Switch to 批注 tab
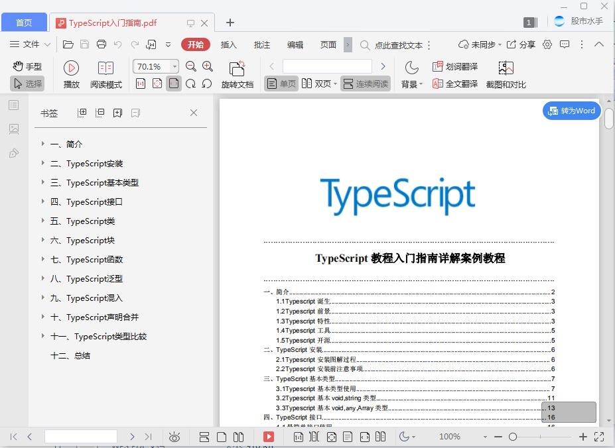Image resolution: width=615 pixels, height=448 pixels. tap(261, 44)
